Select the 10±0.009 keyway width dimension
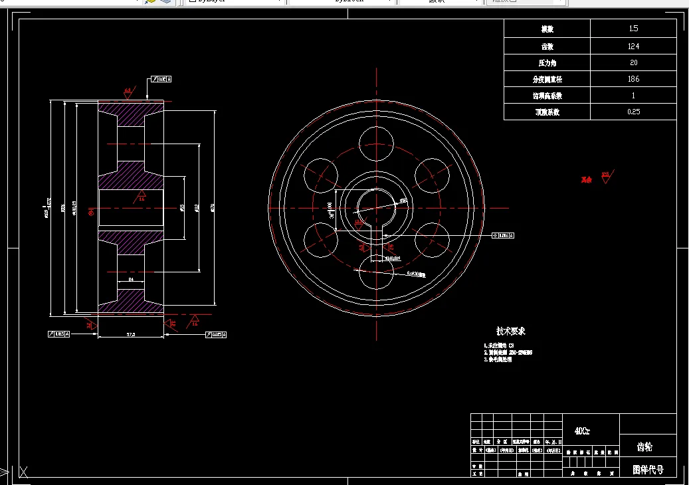Screen dimensions: 689x485 point(393,258)
